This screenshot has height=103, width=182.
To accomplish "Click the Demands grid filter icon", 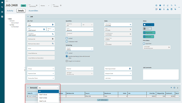I will coord(171,88).
